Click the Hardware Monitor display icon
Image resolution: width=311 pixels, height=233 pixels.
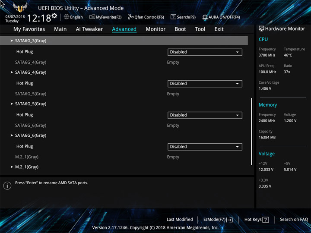[x=261, y=28]
